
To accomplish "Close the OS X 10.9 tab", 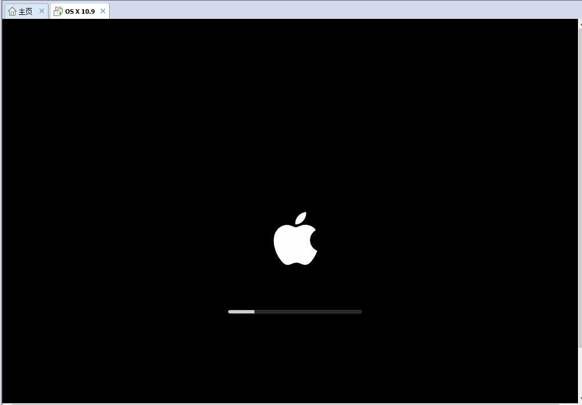I will [x=103, y=11].
